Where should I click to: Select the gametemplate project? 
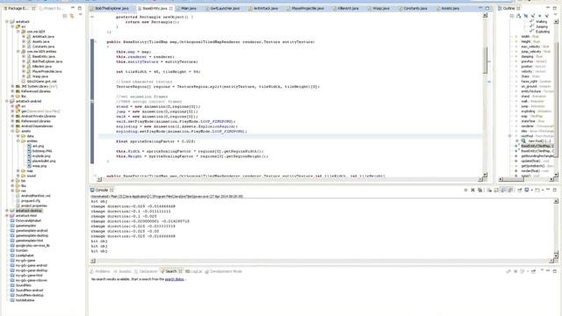coord(25,226)
